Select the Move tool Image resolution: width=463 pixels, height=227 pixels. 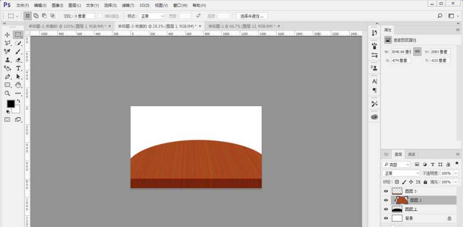7,35
